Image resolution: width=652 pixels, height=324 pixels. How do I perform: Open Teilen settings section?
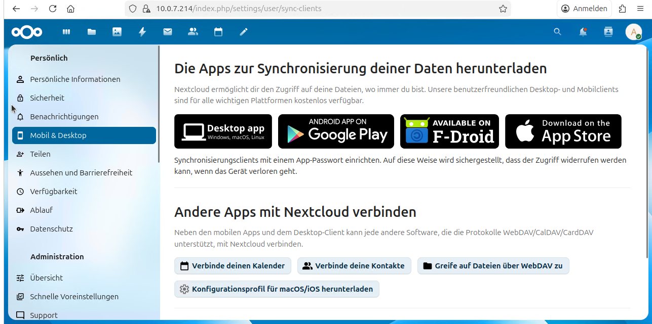coord(84,154)
